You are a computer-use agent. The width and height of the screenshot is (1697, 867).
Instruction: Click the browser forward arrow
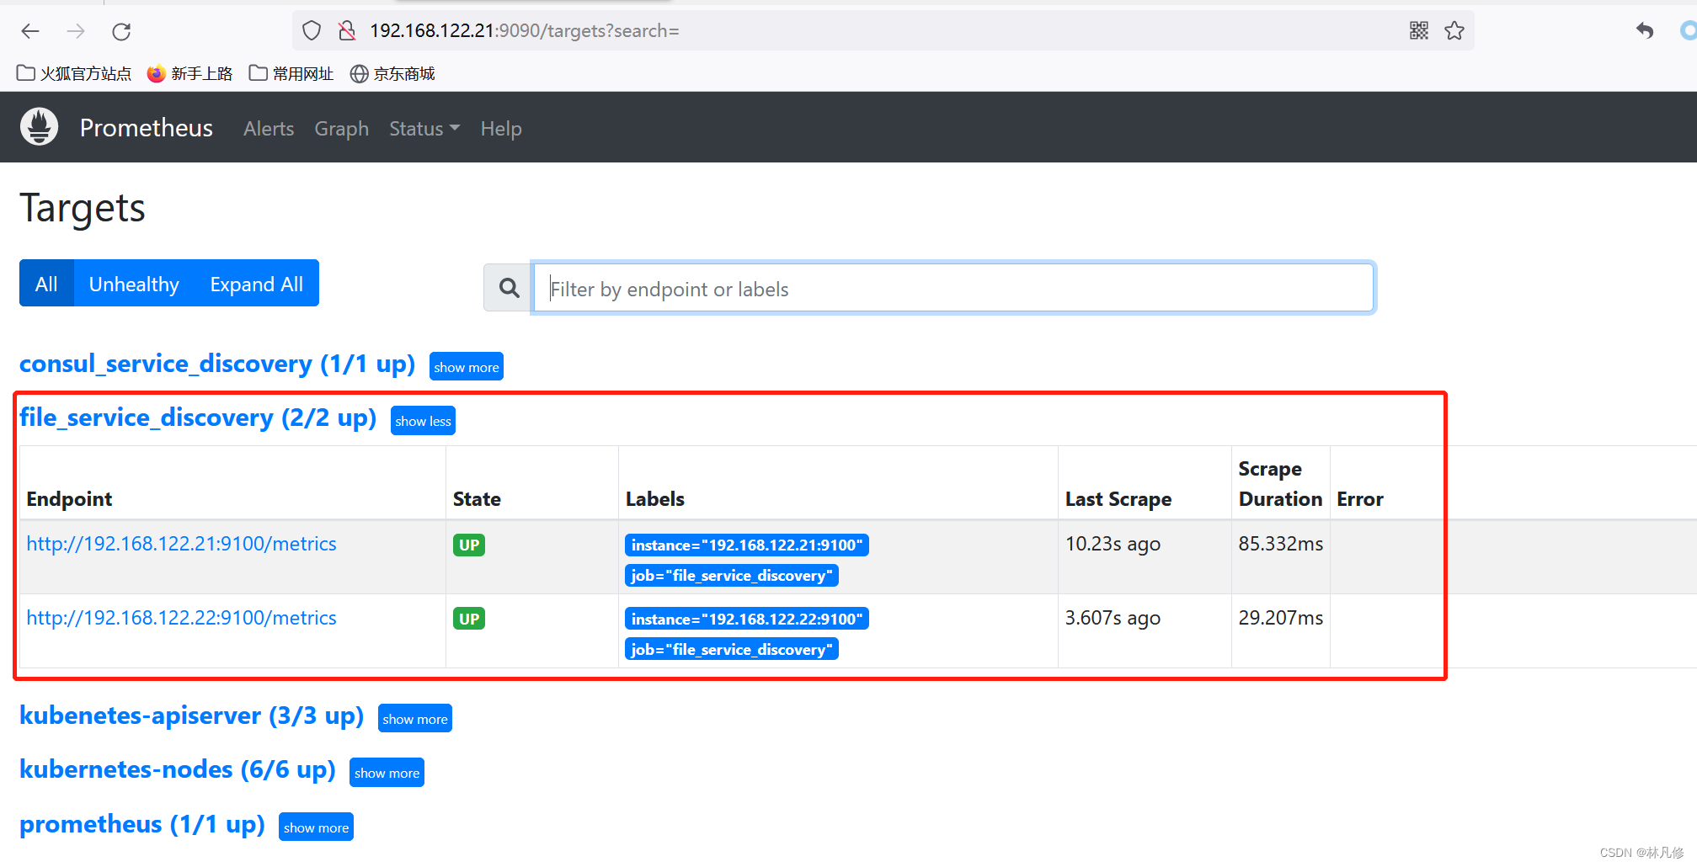click(x=76, y=31)
